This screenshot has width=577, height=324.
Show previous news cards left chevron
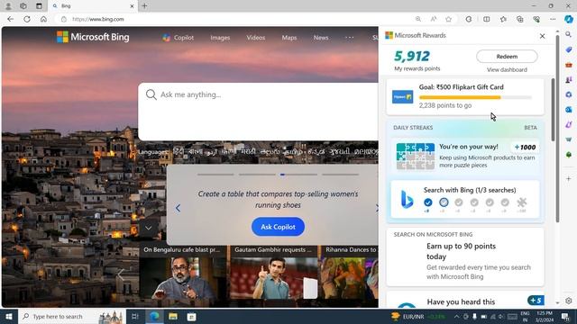coord(121,274)
